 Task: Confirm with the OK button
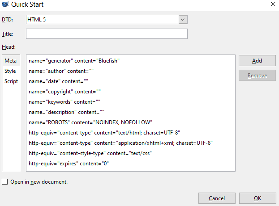[x=258, y=198]
